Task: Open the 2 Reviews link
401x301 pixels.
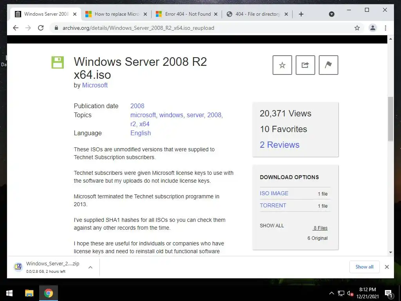Action: [280, 145]
